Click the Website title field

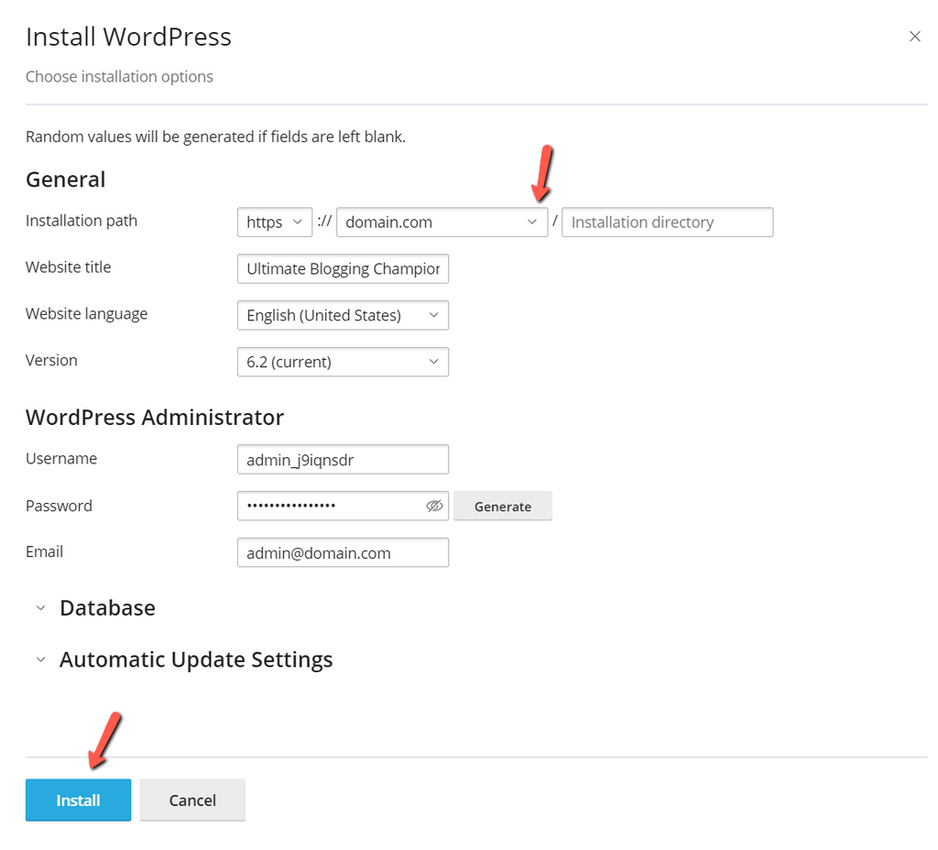point(343,268)
